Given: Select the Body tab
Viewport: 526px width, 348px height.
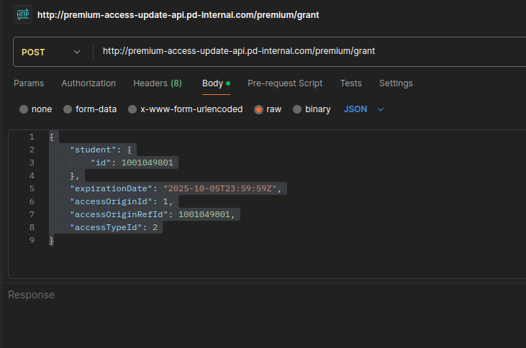Looking at the screenshot, I should [x=213, y=83].
